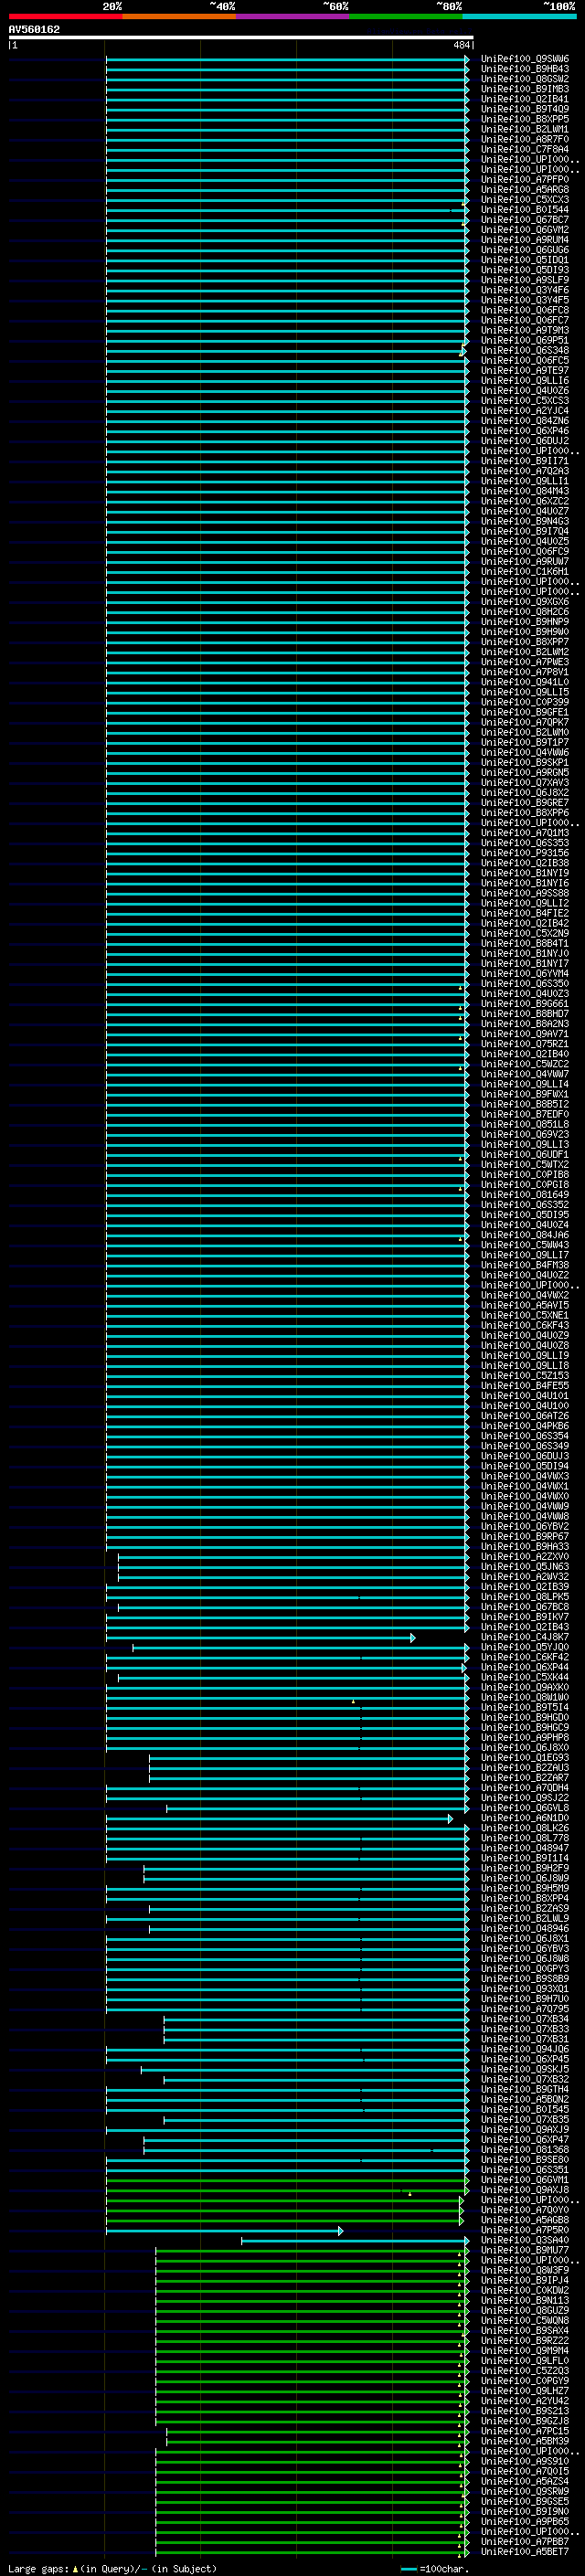The width and height of the screenshot is (585, 2576).
Task: Select the UniRef100_B9H2F9 label
Action: (525, 1869)
